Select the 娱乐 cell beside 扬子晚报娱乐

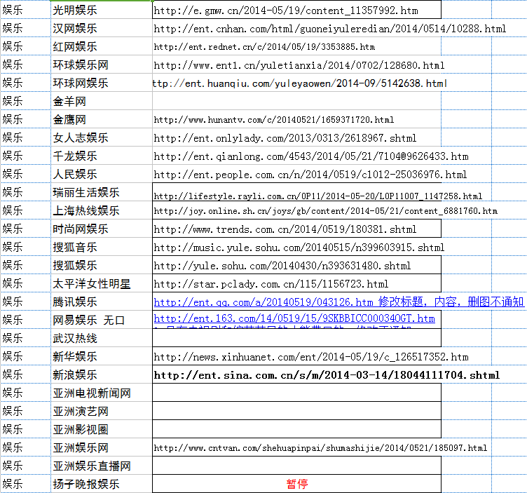click(25, 484)
